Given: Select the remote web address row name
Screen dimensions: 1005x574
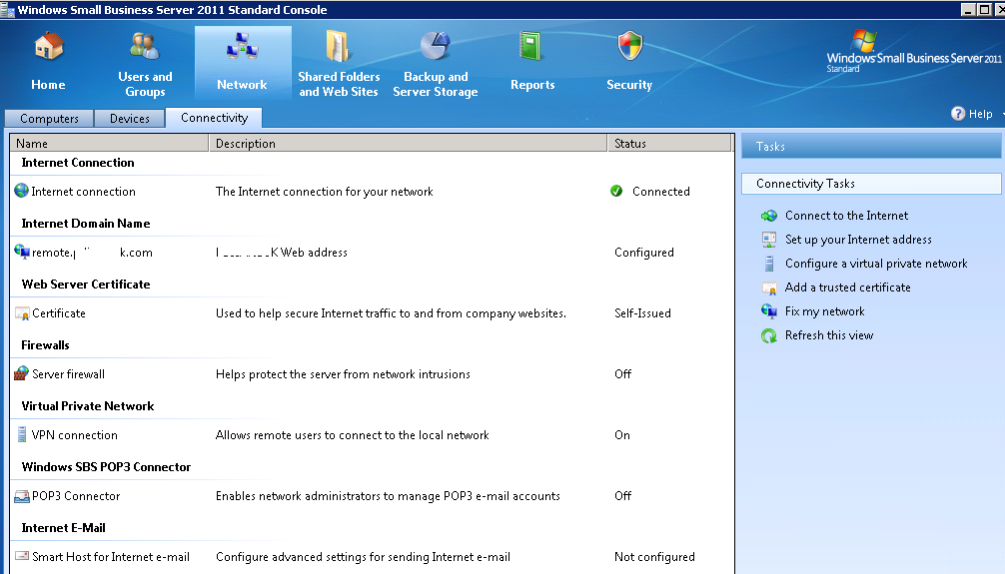Looking at the screenshot, I should click(x=92, y=253).
